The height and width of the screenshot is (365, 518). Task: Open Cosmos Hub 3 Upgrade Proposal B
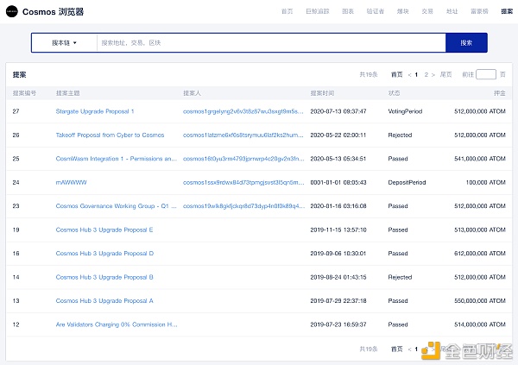click(104, 277)
